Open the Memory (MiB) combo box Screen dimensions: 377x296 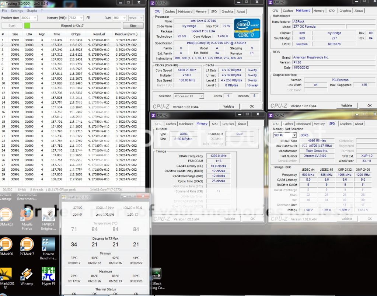coord(81,18)
